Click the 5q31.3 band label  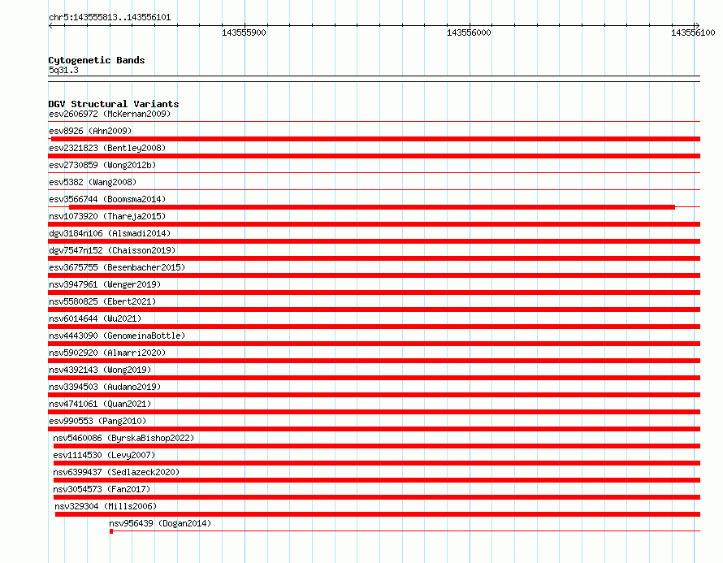[63, 70]
